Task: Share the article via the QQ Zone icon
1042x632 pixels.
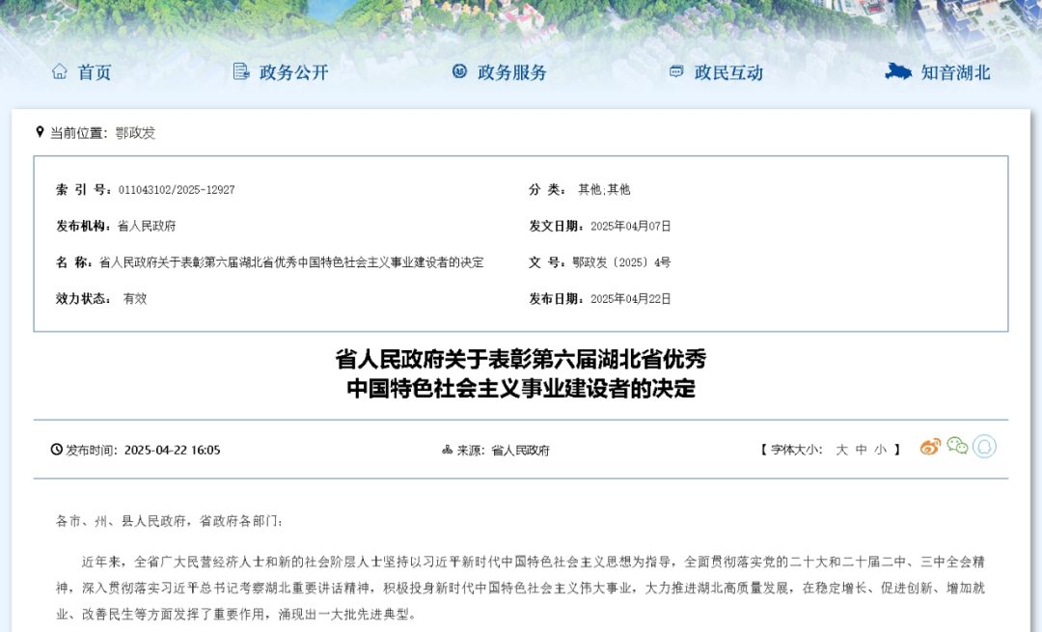Action: pyautogui.click(x=984, y=446)
